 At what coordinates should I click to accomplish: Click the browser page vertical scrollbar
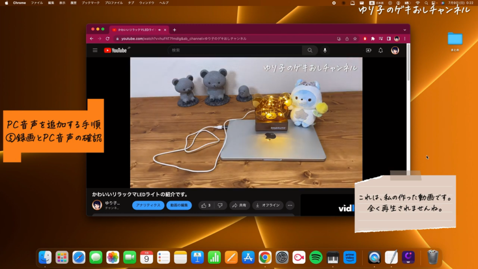pos(408,63)
